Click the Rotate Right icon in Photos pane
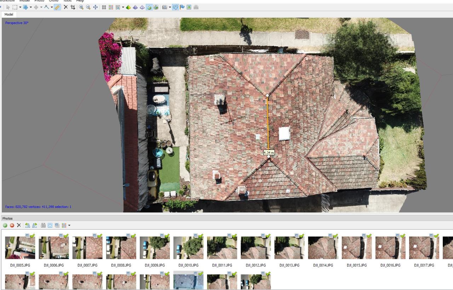 pos(28,225)
